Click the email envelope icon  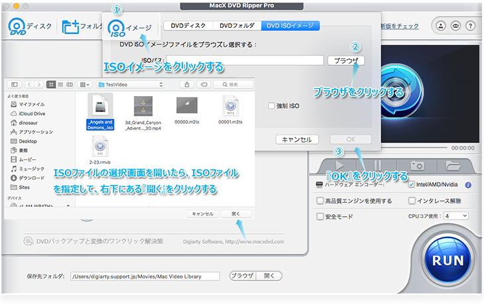pos(455,26)
